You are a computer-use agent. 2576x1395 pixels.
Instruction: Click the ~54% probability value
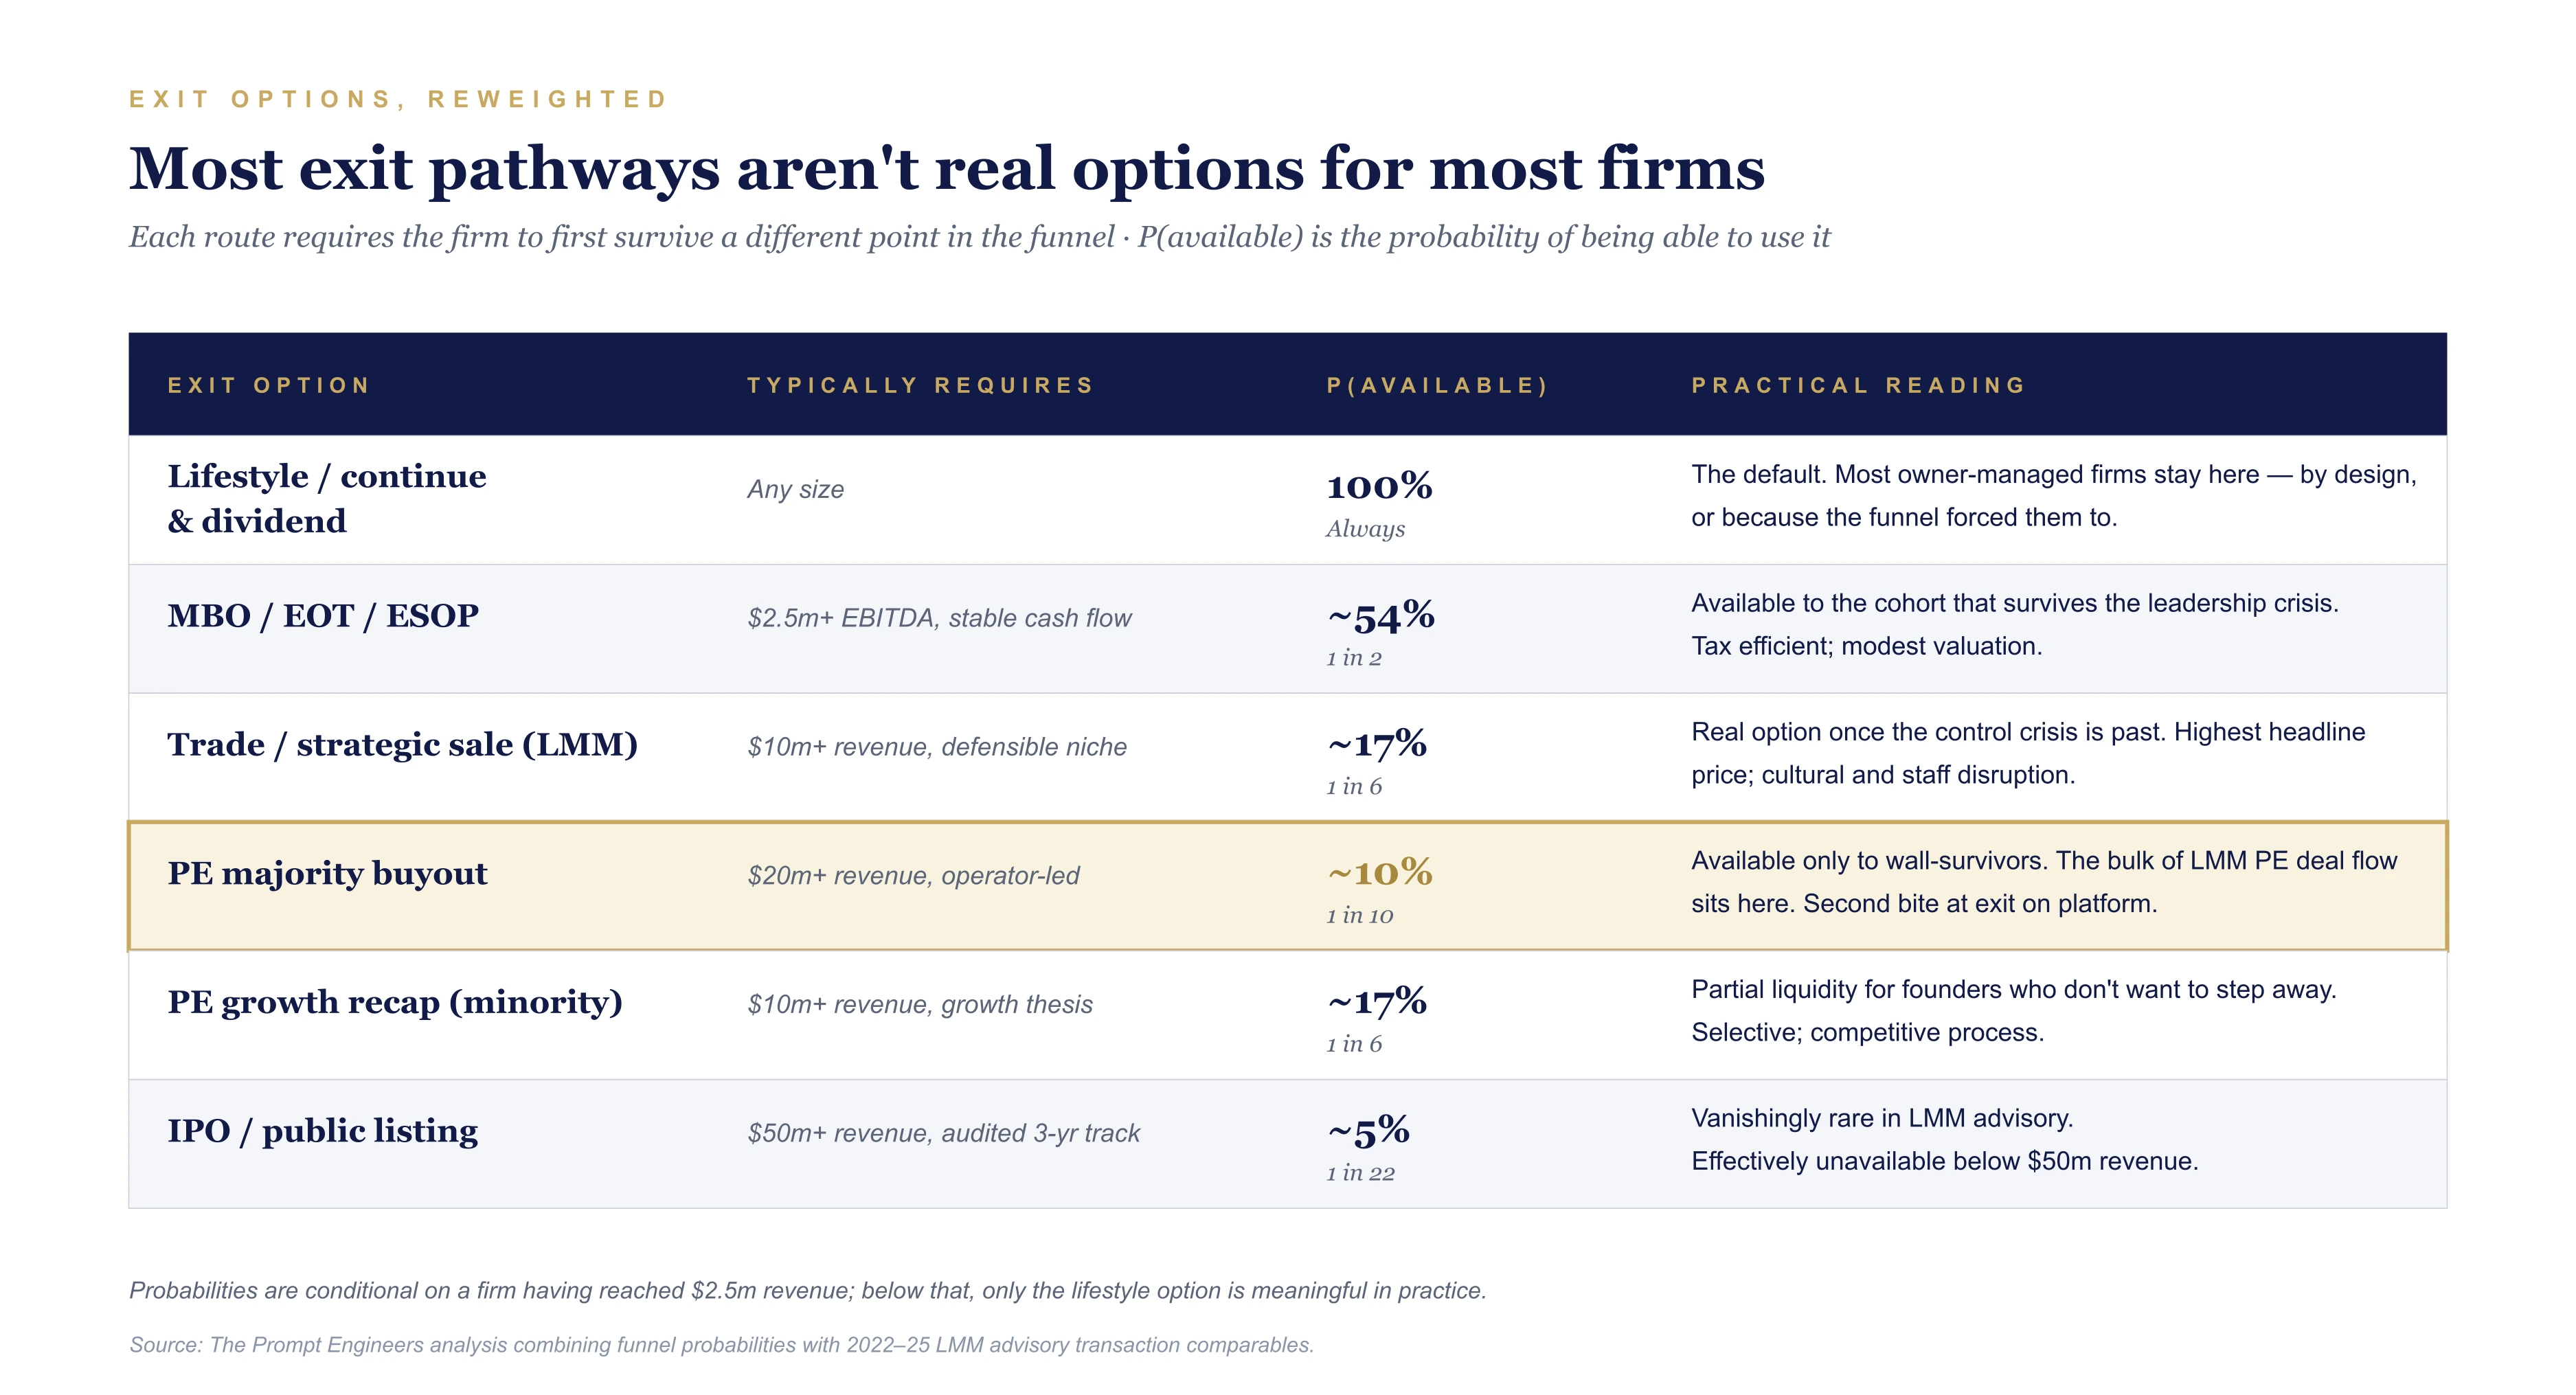[1380, 615]
